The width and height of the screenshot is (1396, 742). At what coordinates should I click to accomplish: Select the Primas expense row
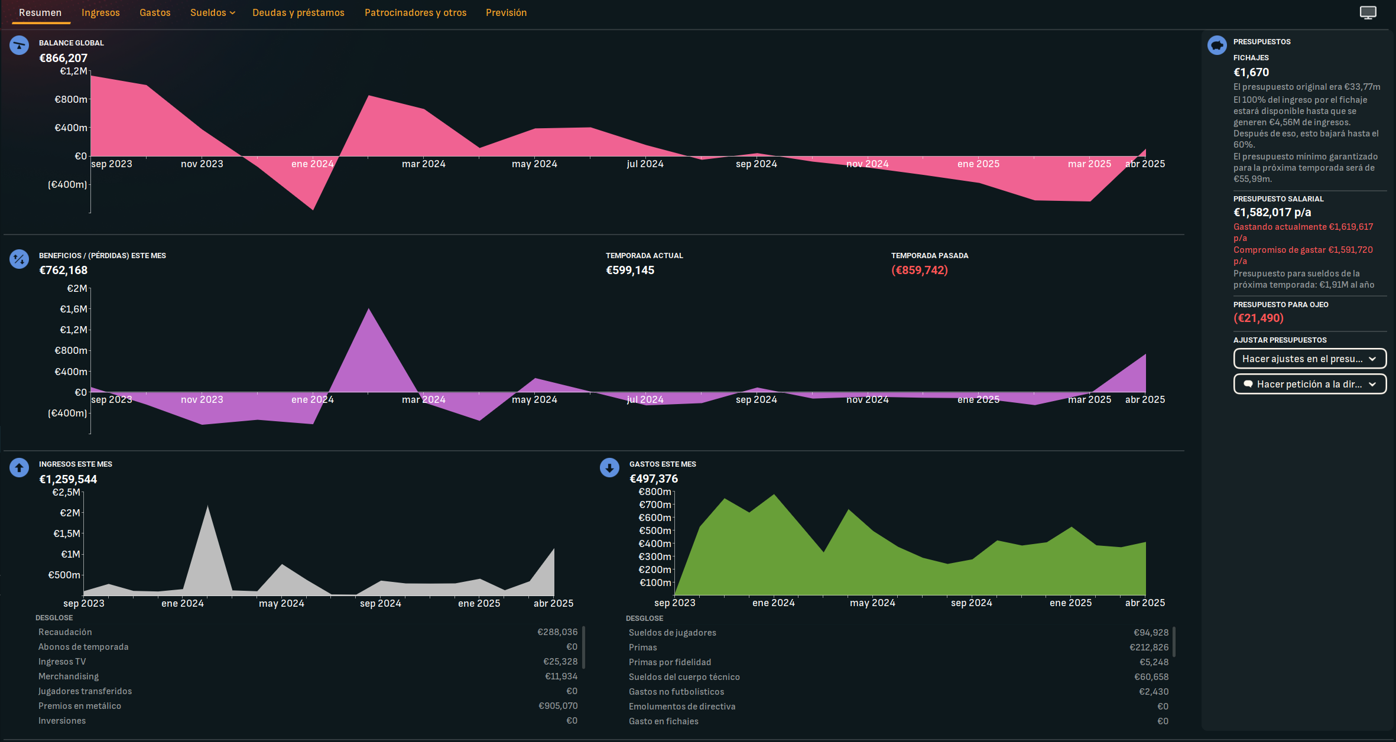pos(898,647)
